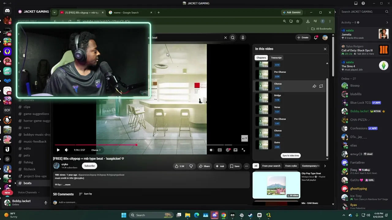Clear the YouTube search box
The height and width of the screenshot is (220, 392).
pos(225,38)
